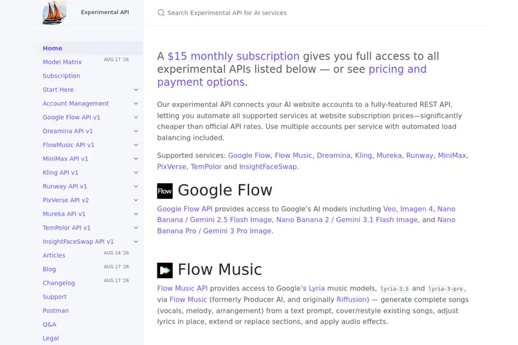Open Google Flow API v1 sidebar item
This screenshot has width=518, height=345.
coord(71,117)
